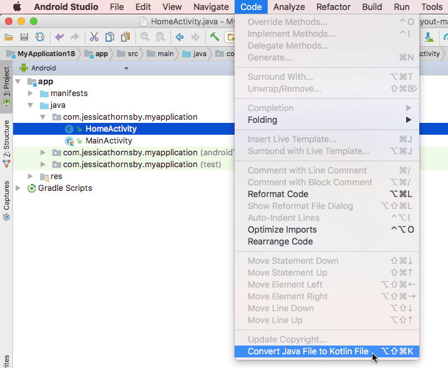The image size is (448, 368).
Task: Toggle the Z: Structure tool window tab
Action: [7, 144]
